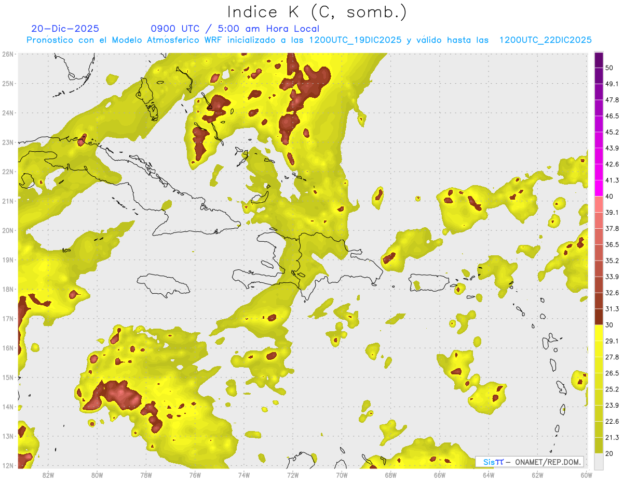Click the longitude label "66W"
The image size is (623, 482).
(440, 475)
